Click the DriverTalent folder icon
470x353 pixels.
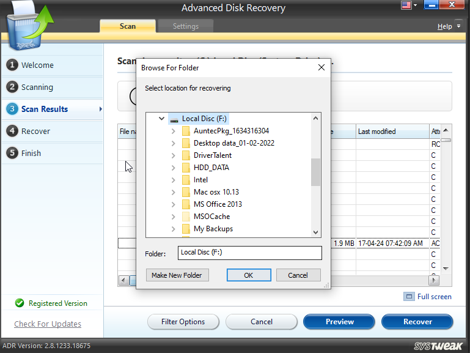point(186,155)
